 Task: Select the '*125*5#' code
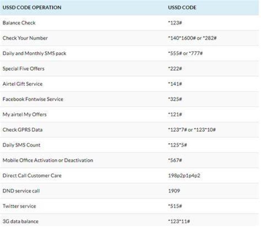(x=177, y=145)
